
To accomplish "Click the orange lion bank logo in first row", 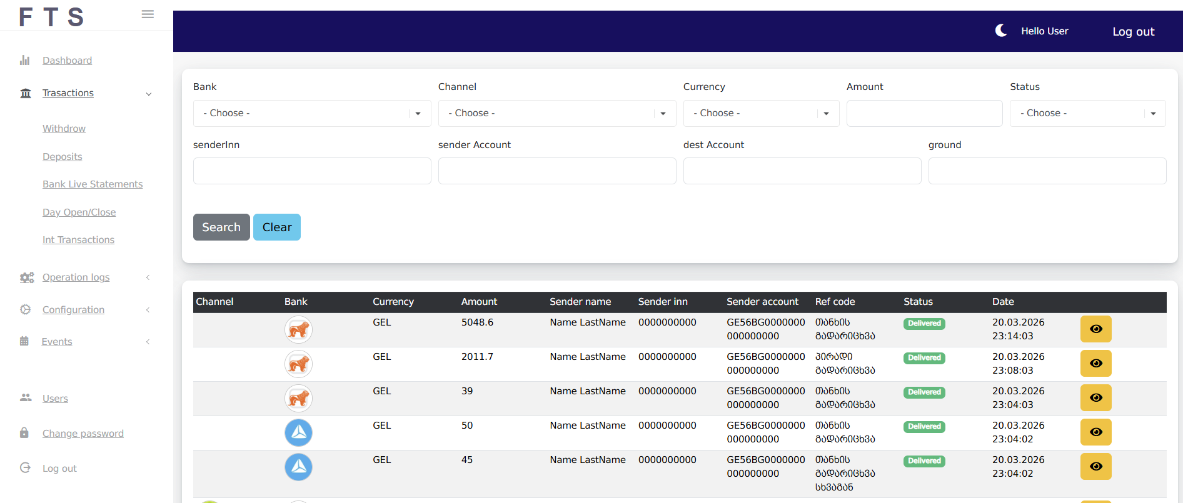I will [x=298, y=329].
